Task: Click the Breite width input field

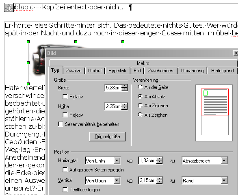Action: point(113,88)
